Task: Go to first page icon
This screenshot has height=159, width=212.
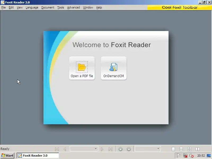Action: pyautogui.click(x=57, y=149)
